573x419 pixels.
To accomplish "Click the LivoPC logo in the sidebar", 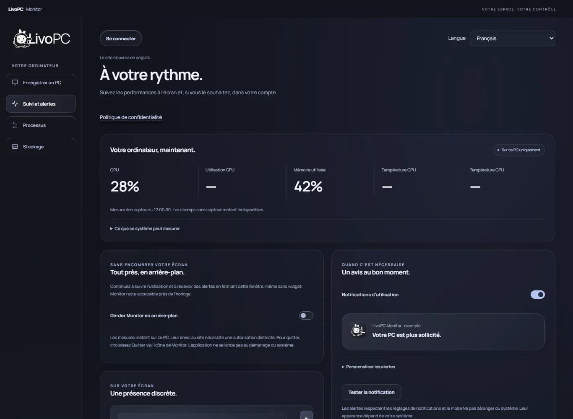I will (42, 39).
